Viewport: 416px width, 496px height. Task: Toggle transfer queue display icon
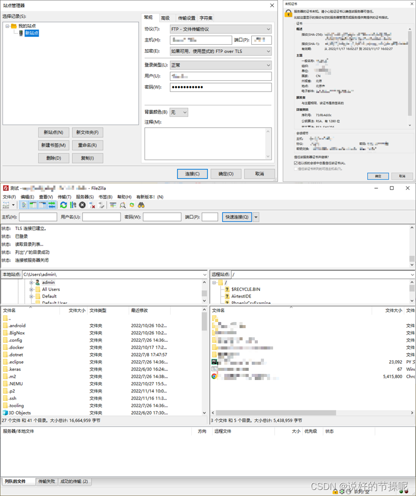click(x=52, y=206)
